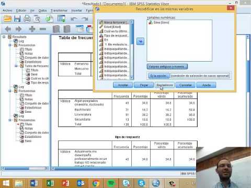Collapse the second Frecuencias outline node
The height and width of the screenshot is (188, 251).
click(x=10, y=91)
